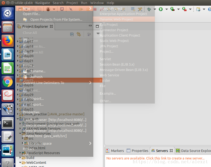This screenshot has height=167, width=211.
Task: Select the build folder label
Action: pos(30,158)
